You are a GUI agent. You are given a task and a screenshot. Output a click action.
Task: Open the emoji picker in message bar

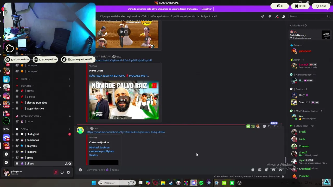pyautogui.click(x=274, y=170)
